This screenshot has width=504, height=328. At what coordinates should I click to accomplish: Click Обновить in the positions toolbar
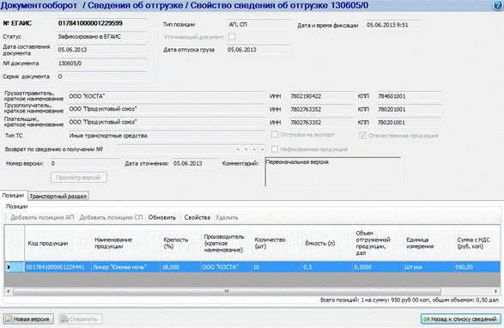162,217
